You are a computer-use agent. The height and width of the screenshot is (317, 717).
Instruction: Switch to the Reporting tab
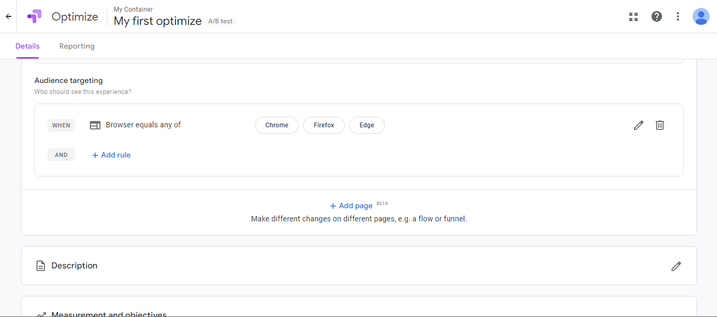coord(77,46)
